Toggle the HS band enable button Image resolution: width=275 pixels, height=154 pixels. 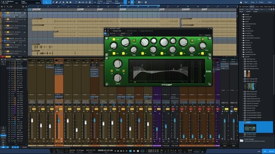[x=181, y=53]
